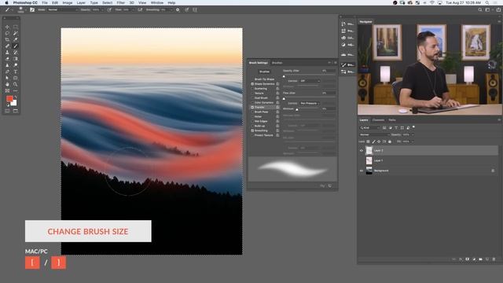Switch to the Paths tab
The image size is (503, 283).
point(392,120)
